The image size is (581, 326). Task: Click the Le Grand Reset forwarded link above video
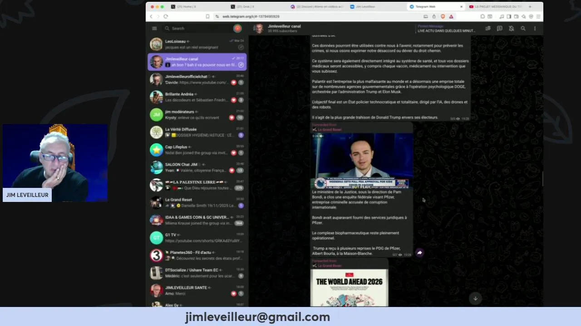point(330,129)
